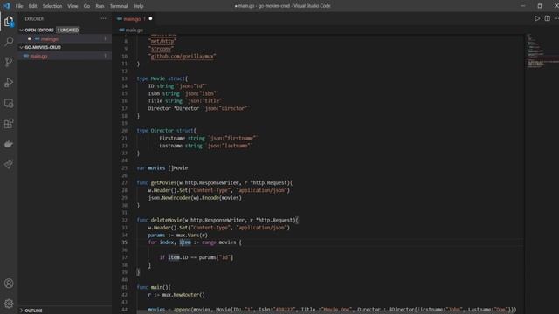Screen dimensions: 559x314
Task: Click the 'net/http' import string
Action: coord(162,41)
